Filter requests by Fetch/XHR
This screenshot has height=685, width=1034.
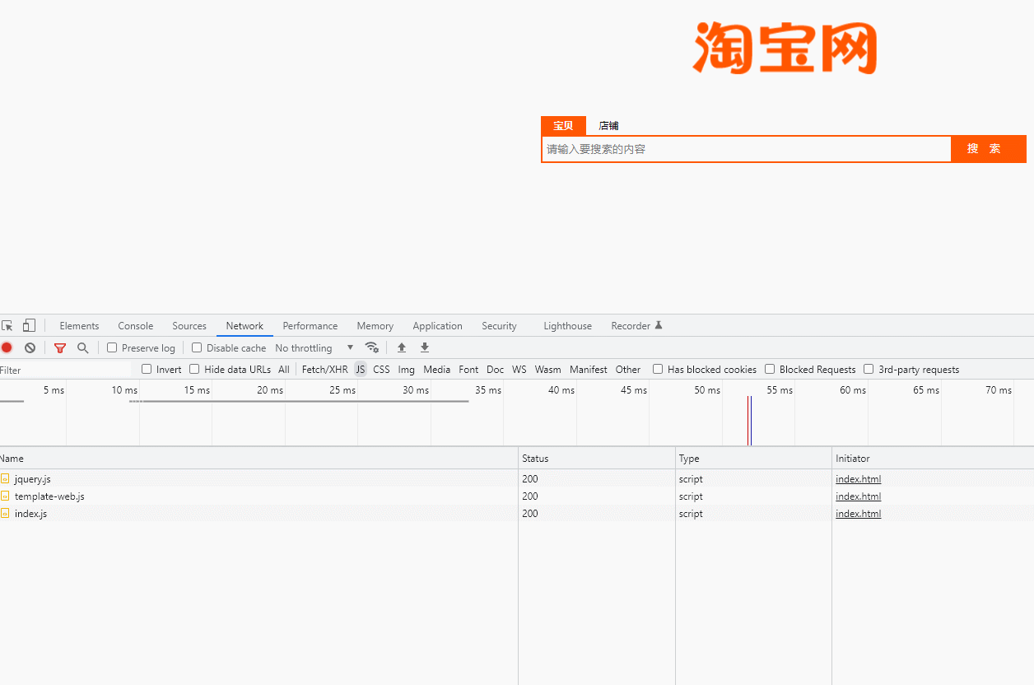(325, 370)
